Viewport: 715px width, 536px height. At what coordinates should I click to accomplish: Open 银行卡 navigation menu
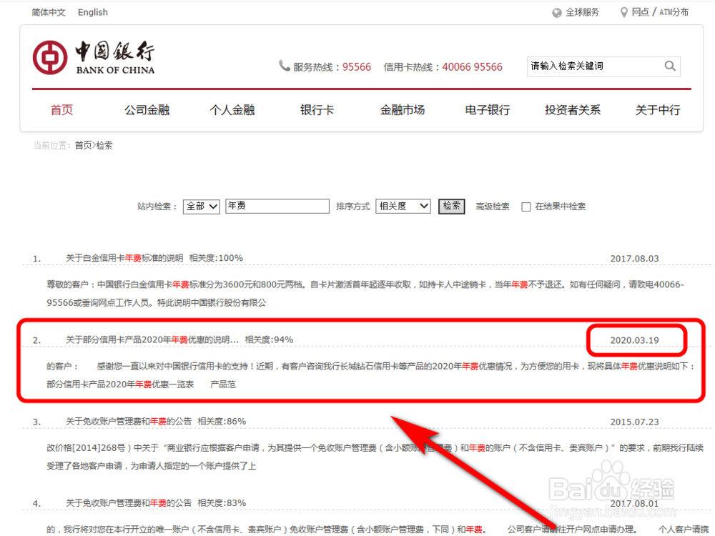pos(317,110)
